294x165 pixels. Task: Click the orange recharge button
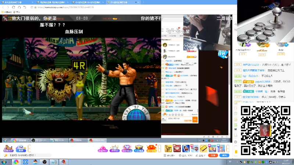(x=213, y=155)
